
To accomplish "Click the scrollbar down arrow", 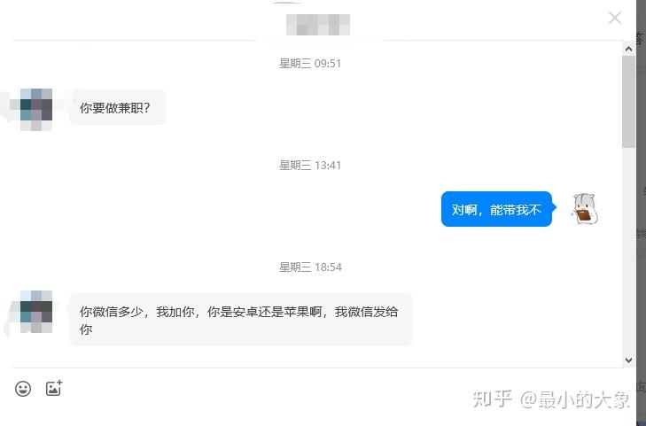I will 628,360.
